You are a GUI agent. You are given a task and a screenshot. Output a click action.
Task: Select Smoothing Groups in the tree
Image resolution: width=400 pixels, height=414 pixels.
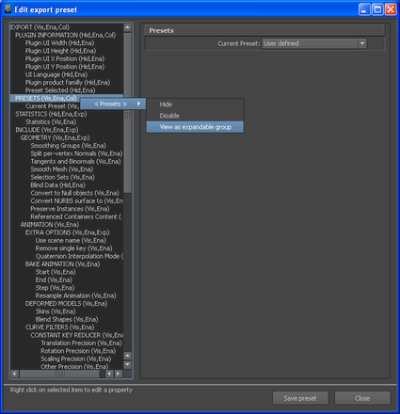[69, 146]
